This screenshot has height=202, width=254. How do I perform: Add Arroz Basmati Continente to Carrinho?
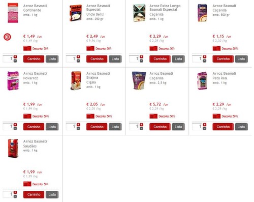point(34,59)
